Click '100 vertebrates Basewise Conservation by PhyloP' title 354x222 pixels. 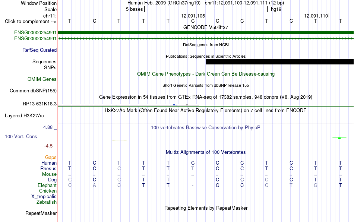[x=206, y=127]
